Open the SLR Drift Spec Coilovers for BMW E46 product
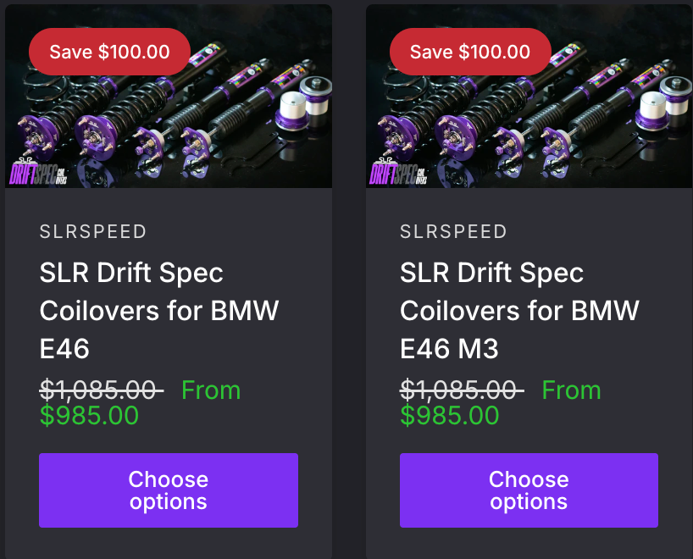This screenshot has height=559, width=693. coord(158,310)
